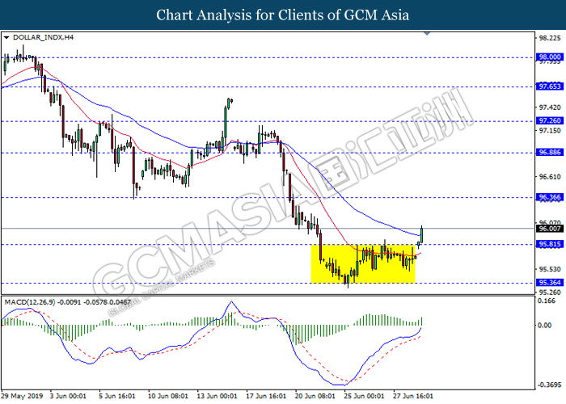The height and width of the screenshot is (404, 566).
Task: Click the Chart Analysis for Clients title
Action: click(x=283, y=15)
